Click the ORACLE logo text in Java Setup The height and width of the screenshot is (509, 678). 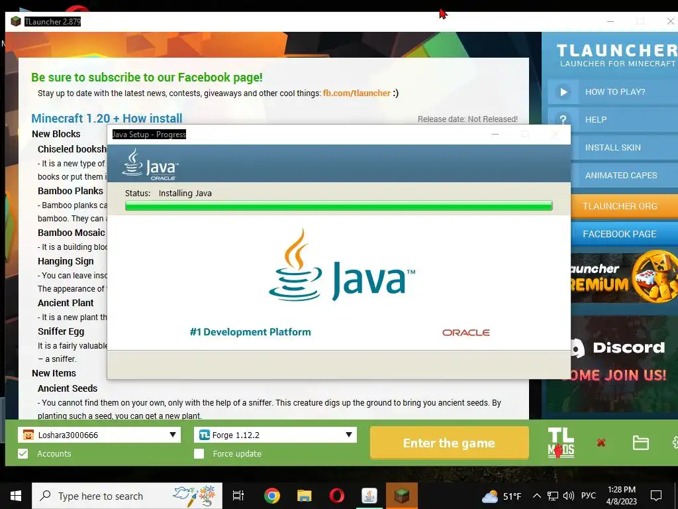click(x=465, y=333)
